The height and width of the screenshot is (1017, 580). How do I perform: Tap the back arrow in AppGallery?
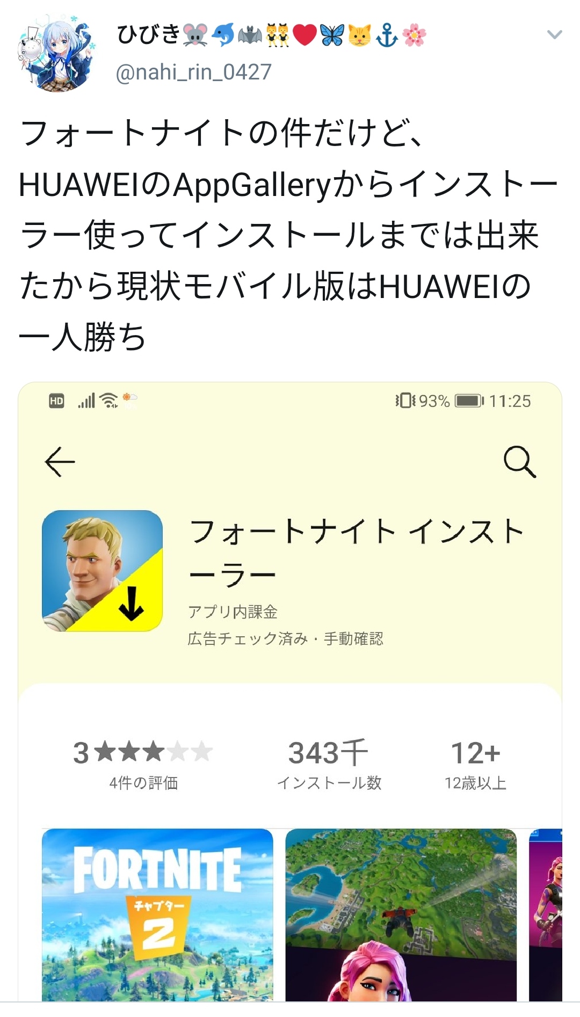pyautogui.click(x=60, y=462)
